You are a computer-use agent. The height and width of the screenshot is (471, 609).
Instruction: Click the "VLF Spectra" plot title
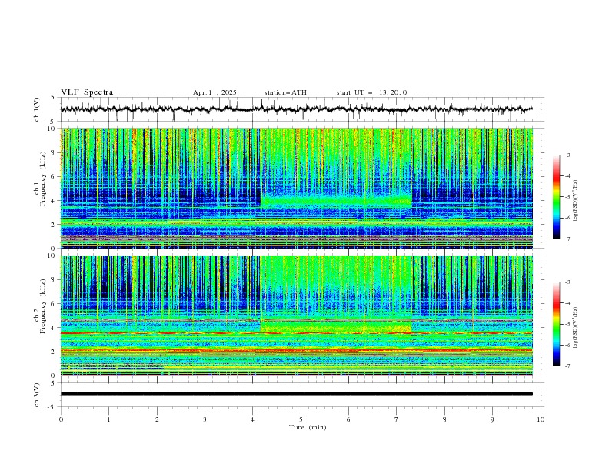coord(87,92)
